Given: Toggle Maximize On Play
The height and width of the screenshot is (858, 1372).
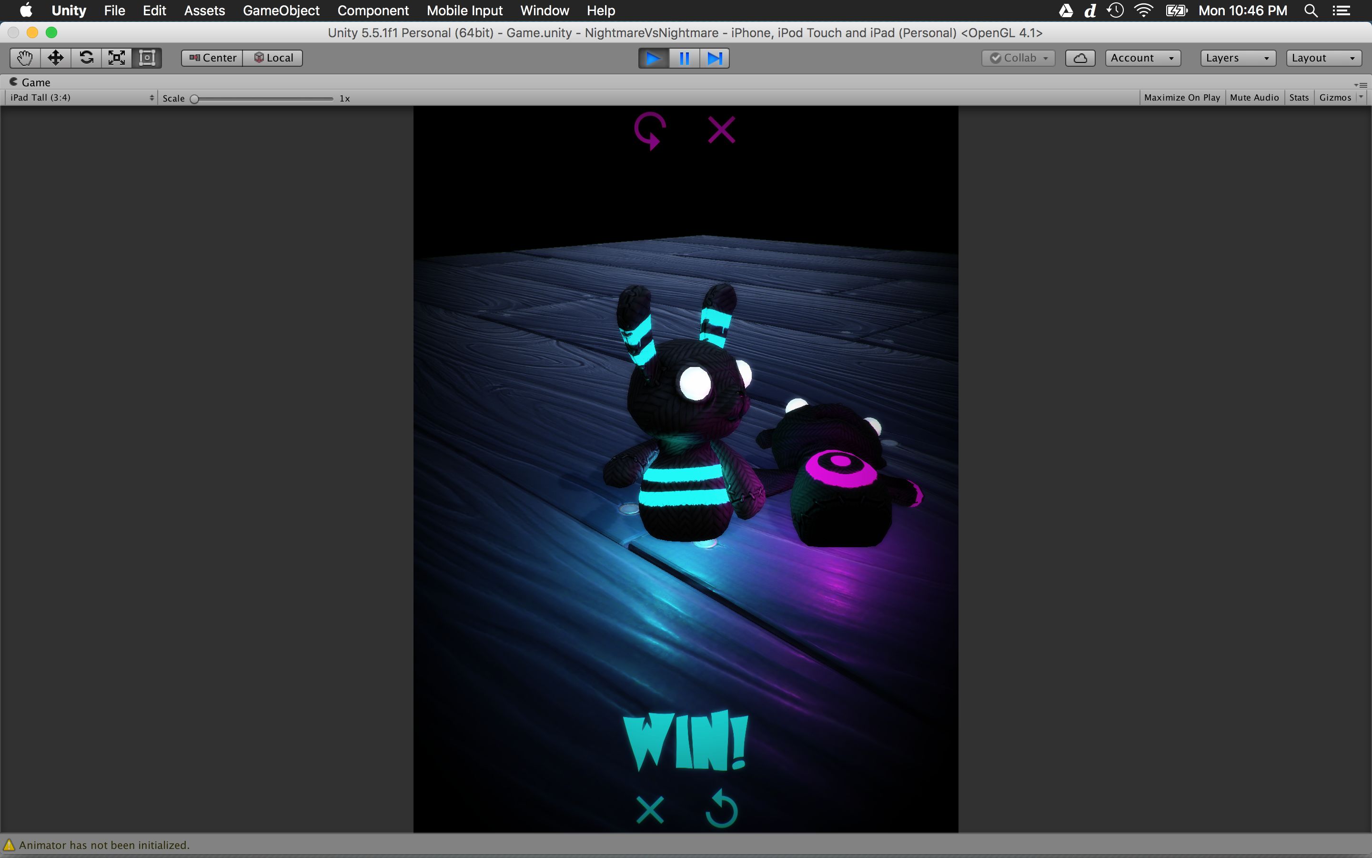Looking at the screenshot, I should 1181,98.
